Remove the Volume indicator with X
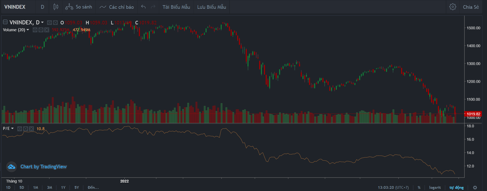This screenshot has width=487, height=191. (x=47, y=30)
